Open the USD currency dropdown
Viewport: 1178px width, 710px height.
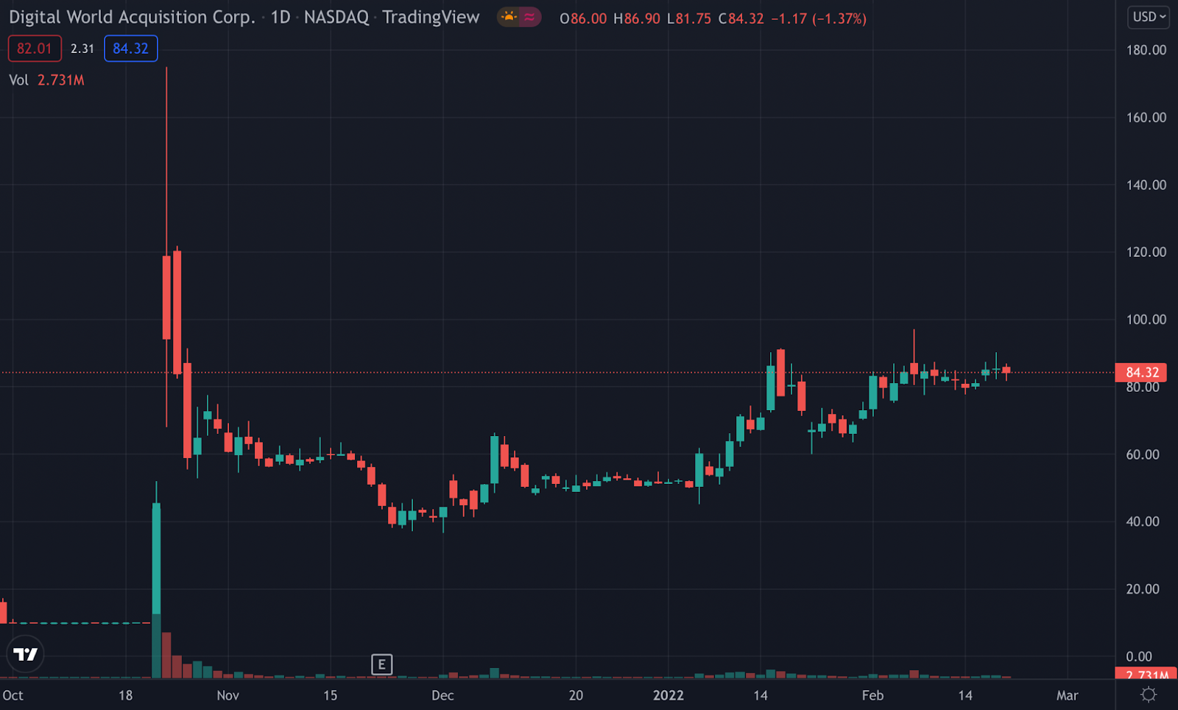(1149, 17)
